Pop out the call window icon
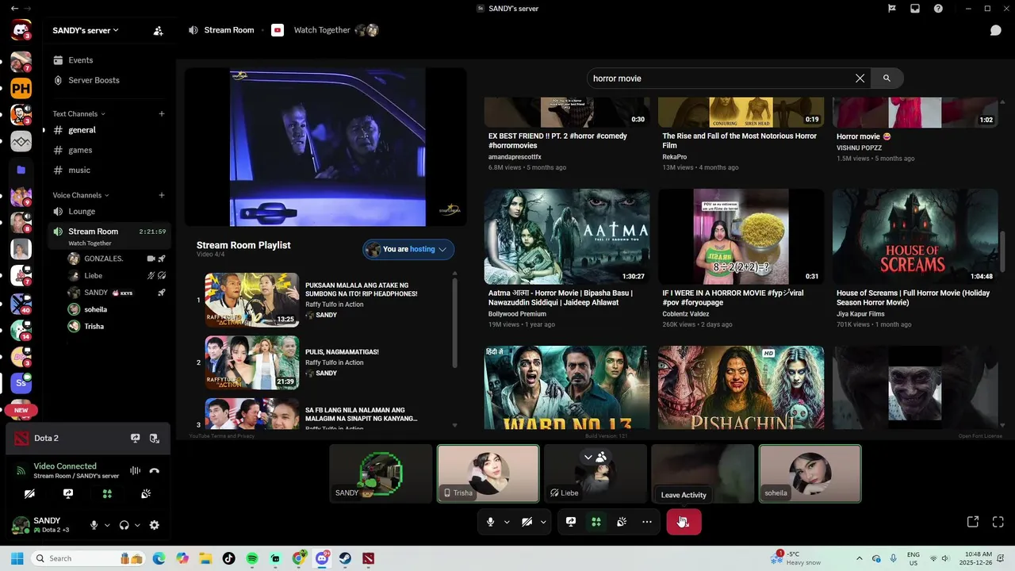Viewport: 1015px width, 571px height. (973, 522)
